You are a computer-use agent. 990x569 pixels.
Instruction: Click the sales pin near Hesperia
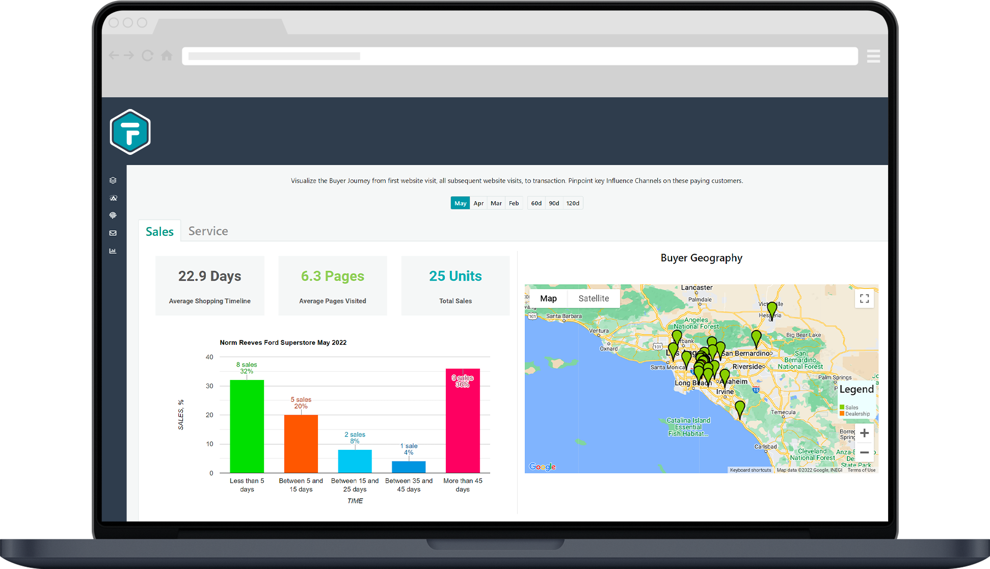772,310
